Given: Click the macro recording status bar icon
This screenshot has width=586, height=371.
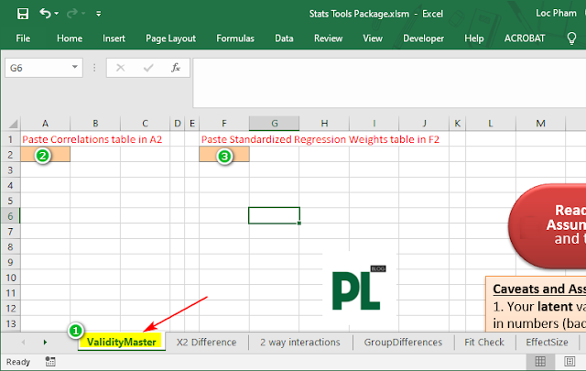Looking at the screenshot, I should pos(50,362).
